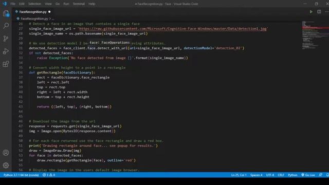Image resolution: width=329 pixels, height=185 pixels.
Task: Click FaceRecognition.py in the breadcrumb
Action: [34, 18]
